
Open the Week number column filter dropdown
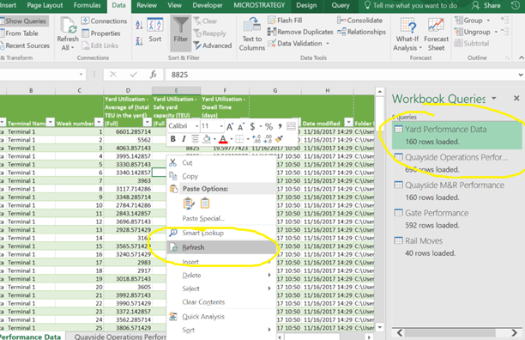pos(99,122)
